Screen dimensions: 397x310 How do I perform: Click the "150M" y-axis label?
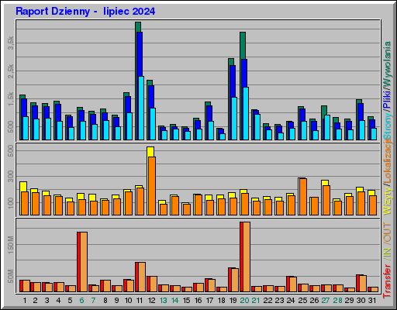pyautogui.click(x=11, y=245)
